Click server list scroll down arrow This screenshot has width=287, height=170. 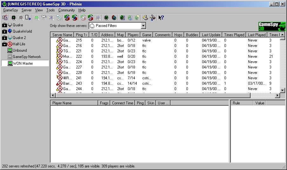pos(283,90)
